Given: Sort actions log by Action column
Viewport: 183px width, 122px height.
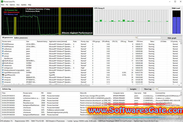Looking at the screenshot, I should click(49, 93).
